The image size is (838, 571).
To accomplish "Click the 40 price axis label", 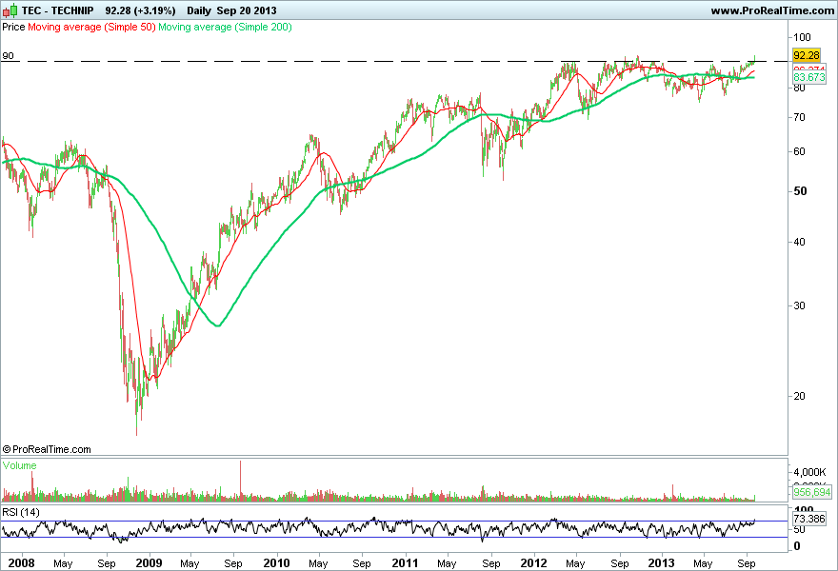I will click(x=799, y=242).
